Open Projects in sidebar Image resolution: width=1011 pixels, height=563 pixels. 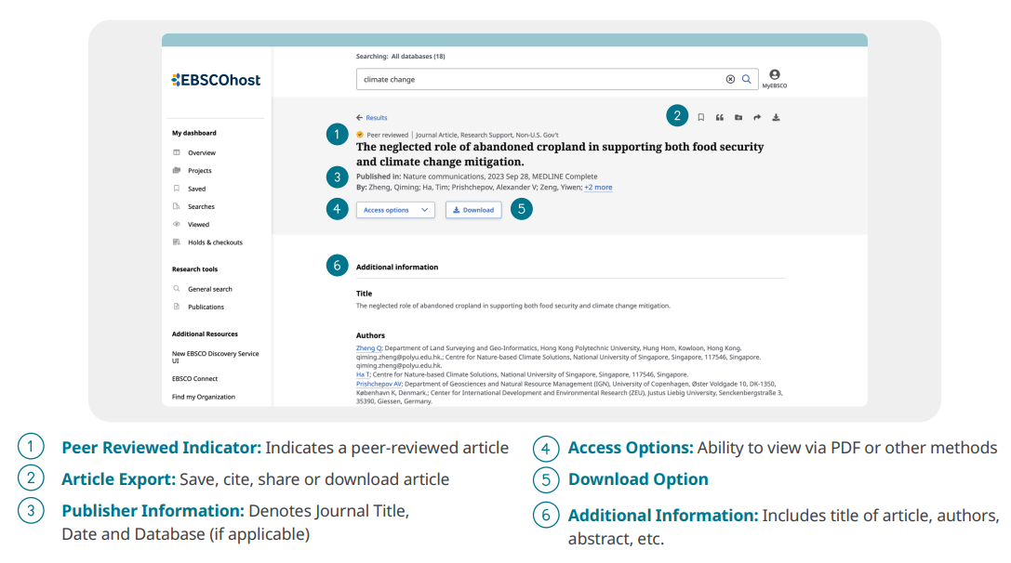click(x=200, y=171)
